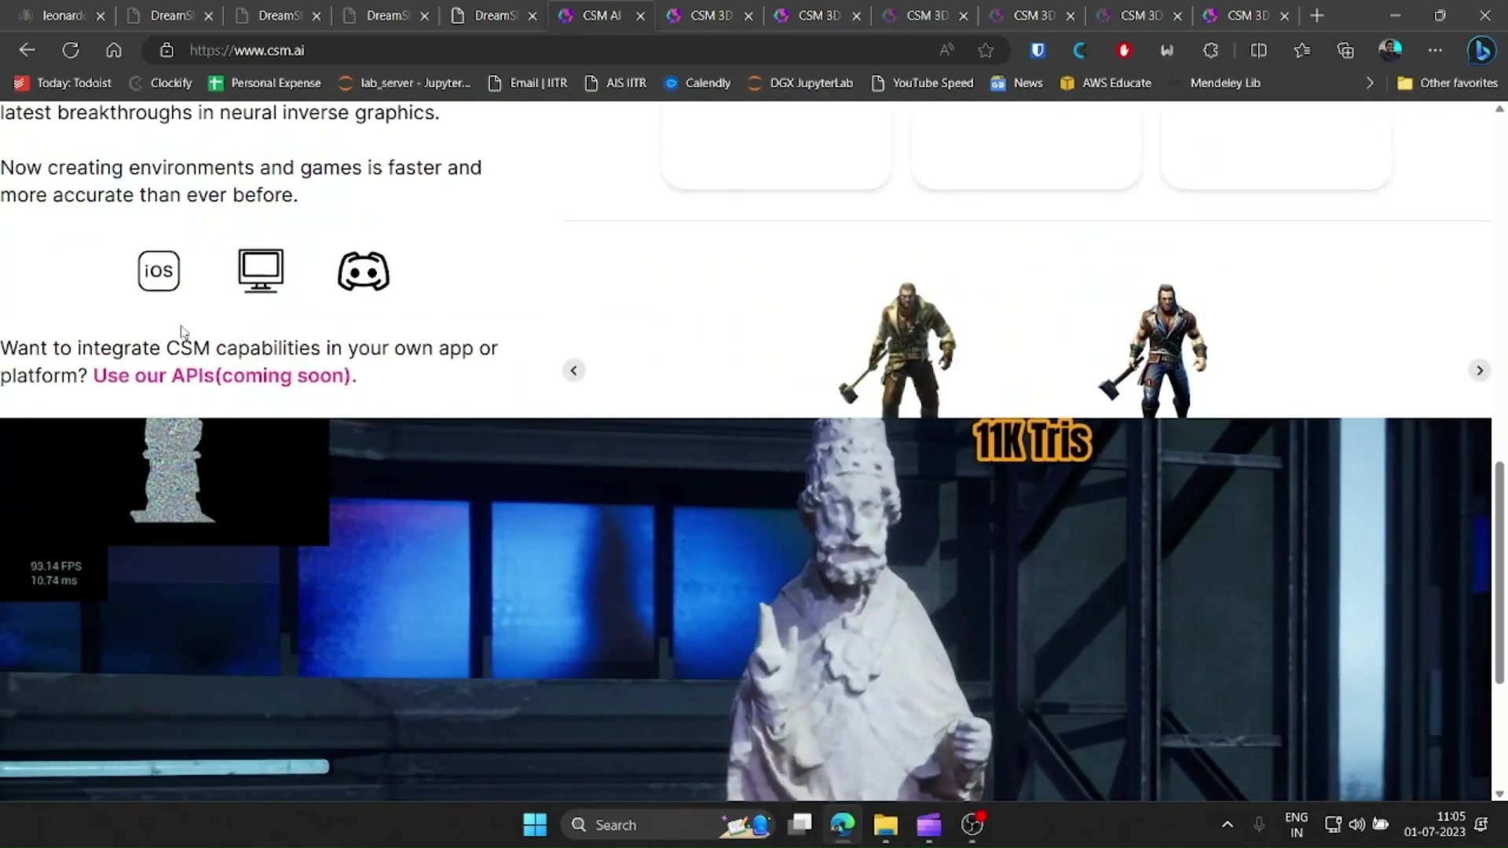Click the video progress bar
Viewport: 1508px width, 848px height.
point(165,766)
